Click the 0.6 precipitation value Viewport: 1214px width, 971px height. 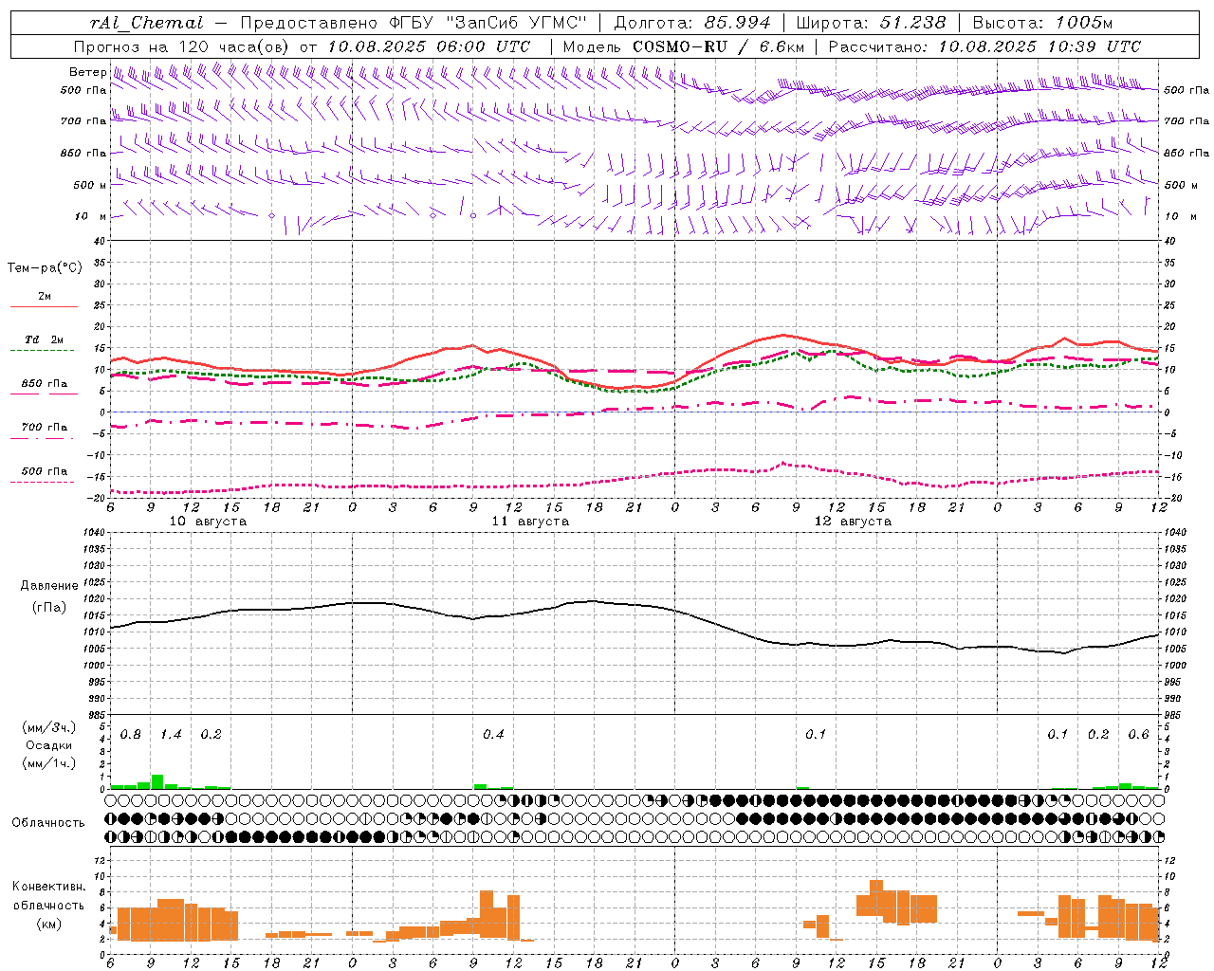pyautogui.click(x=1138, y=735)
